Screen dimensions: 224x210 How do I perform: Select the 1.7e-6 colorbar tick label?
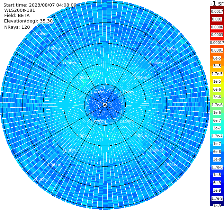[x=217, y=105]
